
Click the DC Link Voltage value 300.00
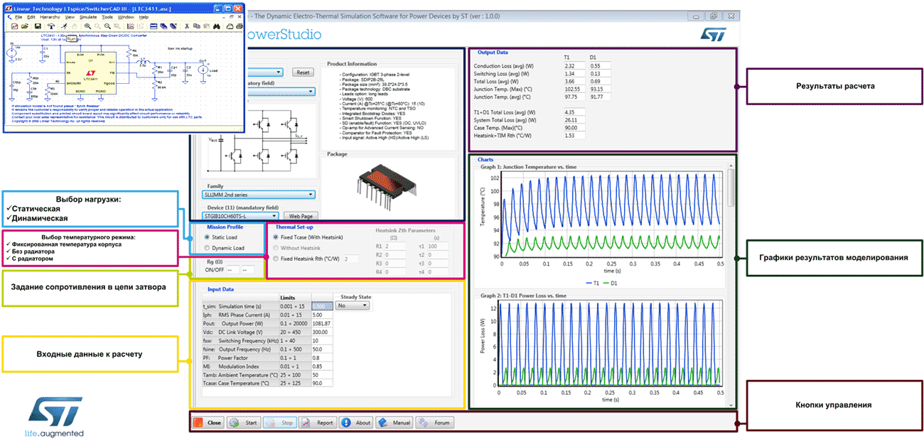point(321,332)
